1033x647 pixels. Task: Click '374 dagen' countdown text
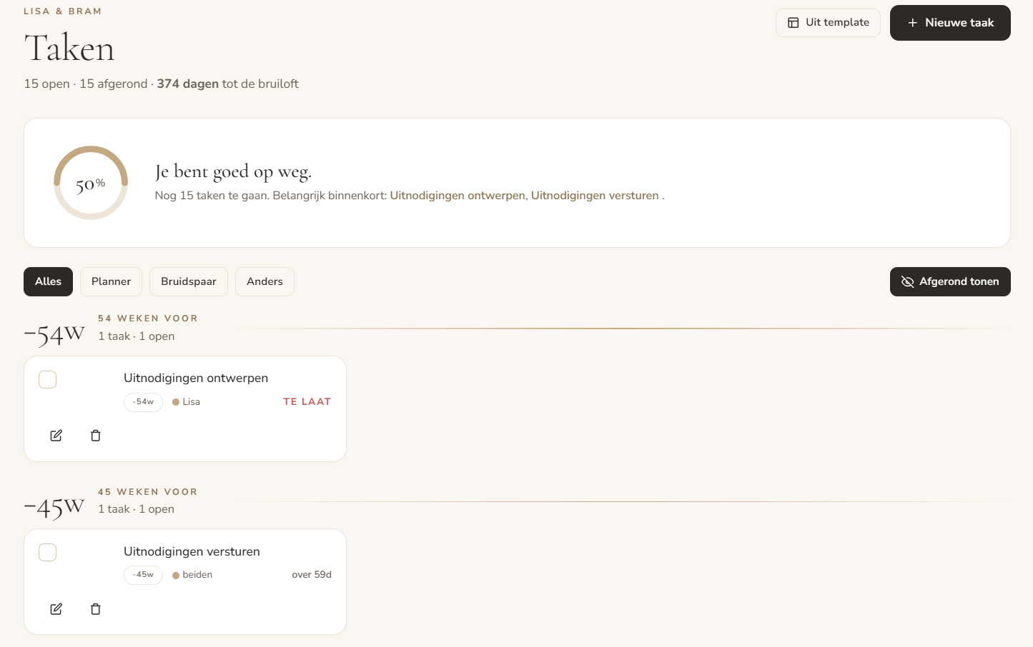click(x=188, y=84)
